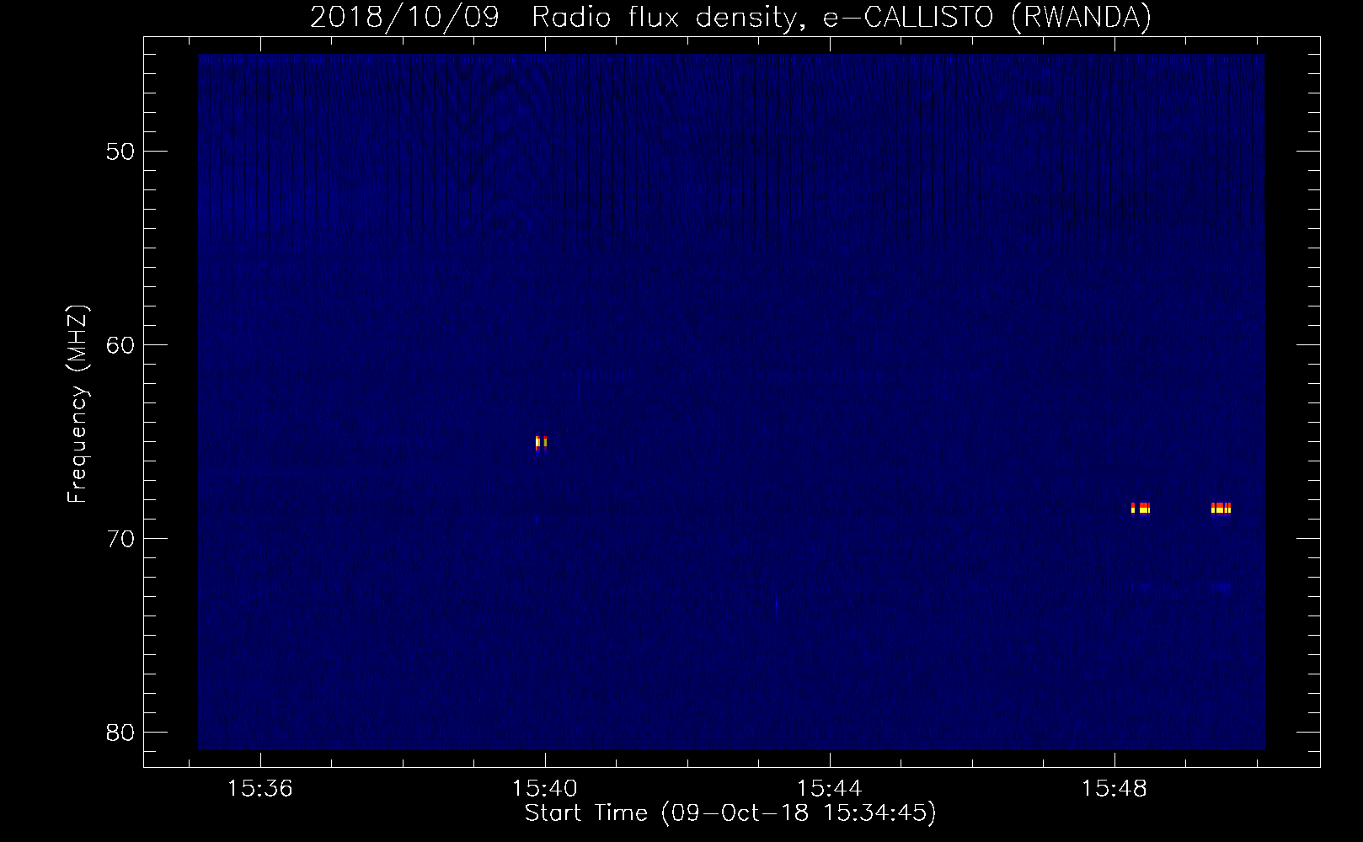
Task: Click the frequency tick label "50"
Action: tap(120, 152)
